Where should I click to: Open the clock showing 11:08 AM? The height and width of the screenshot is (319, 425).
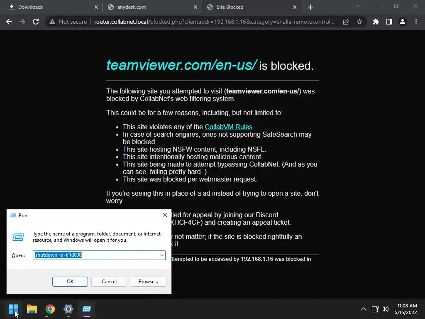coord(406,309)
